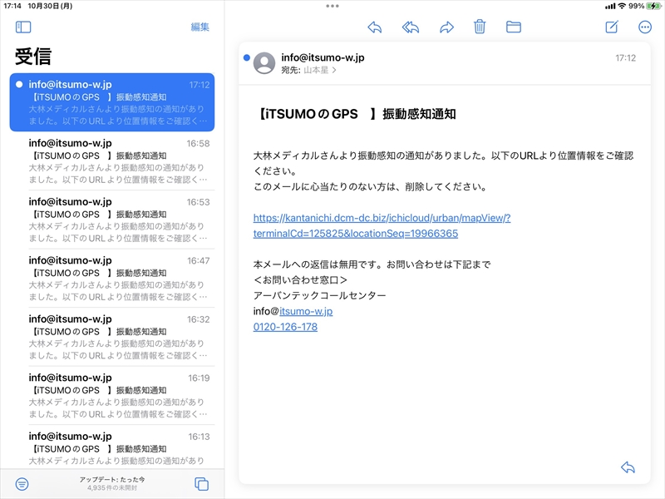The width and height of the screenshot is (665, 499).
Task: Tap the 編集 edit button
Action: (199, 27)
